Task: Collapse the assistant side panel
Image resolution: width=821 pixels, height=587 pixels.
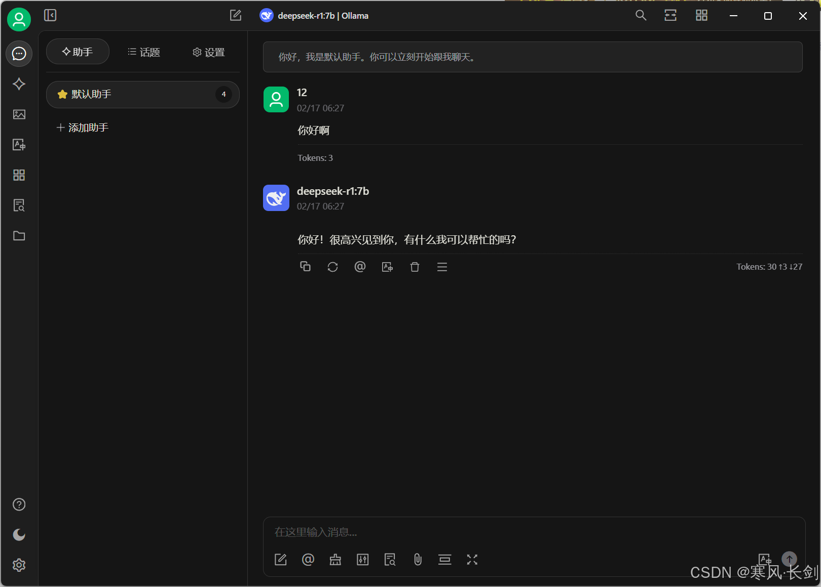Action: (x=50, y=15)
